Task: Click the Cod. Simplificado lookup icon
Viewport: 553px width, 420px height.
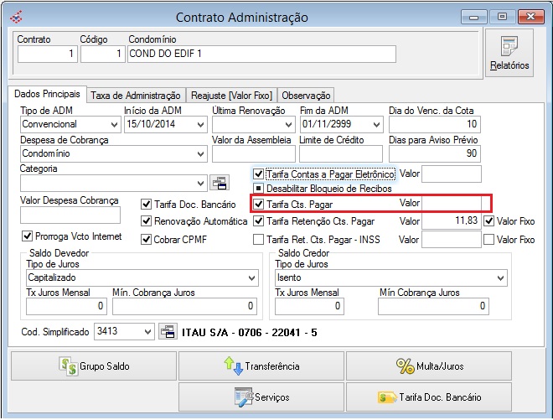Action: tap(167, 332)
